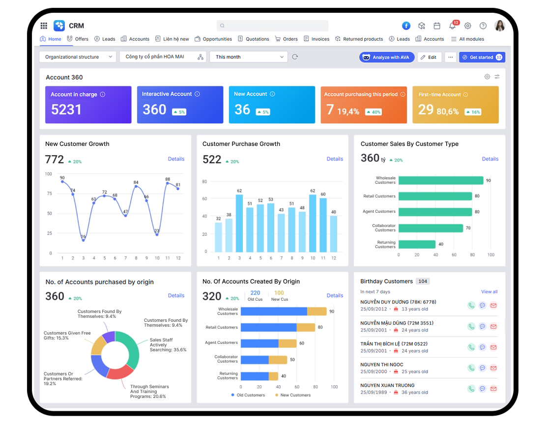Screen dimensions: 545x423
Task: Expand the more options ellipsis next to Edit
Action: (x=450, y=57)
